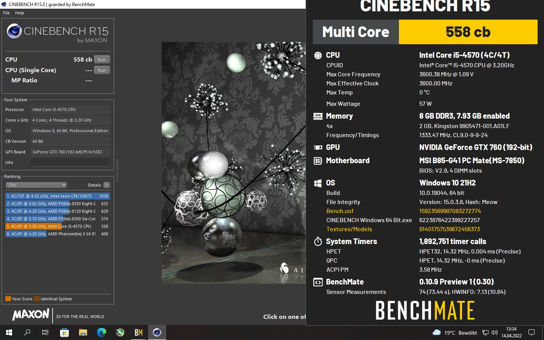The width and height of the screenshot is (544, 340).
Task: Open the notification center icon
Action: pos(532,333)
